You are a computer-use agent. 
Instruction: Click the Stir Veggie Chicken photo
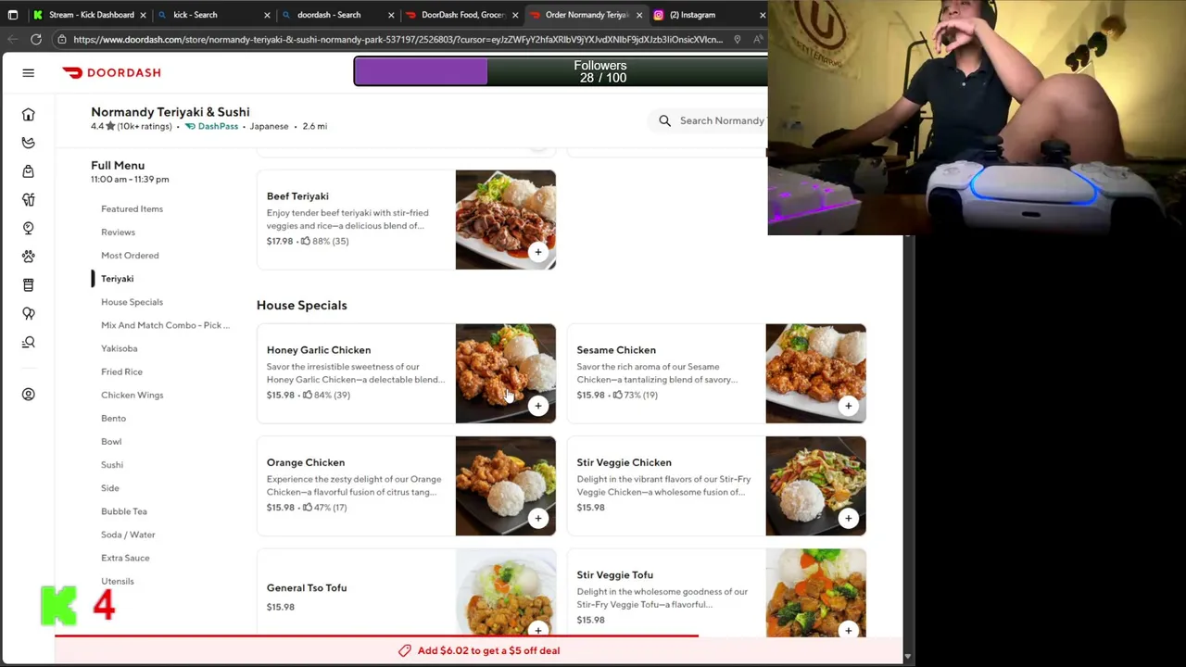815,485
